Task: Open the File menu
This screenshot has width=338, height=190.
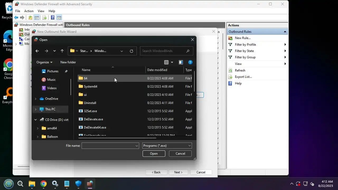Action: click(x=18, y=11)
